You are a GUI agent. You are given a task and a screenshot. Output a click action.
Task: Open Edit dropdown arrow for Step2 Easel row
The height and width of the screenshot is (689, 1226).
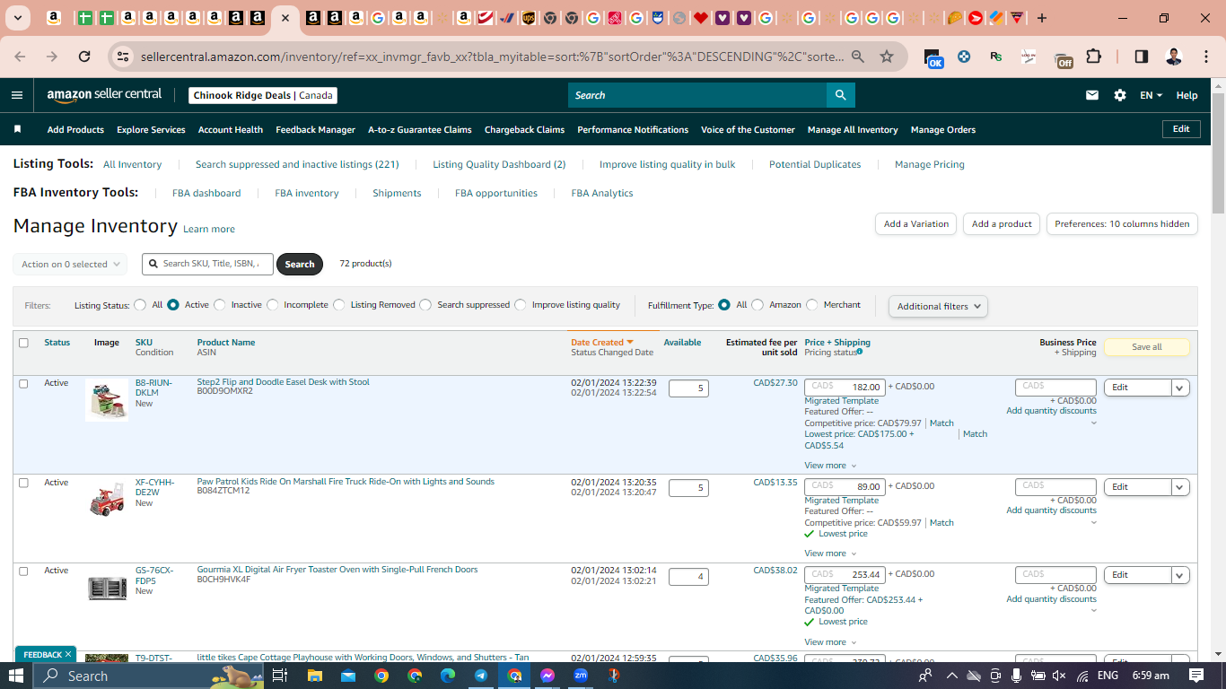pyautogui.click(x=1180, y=388)
